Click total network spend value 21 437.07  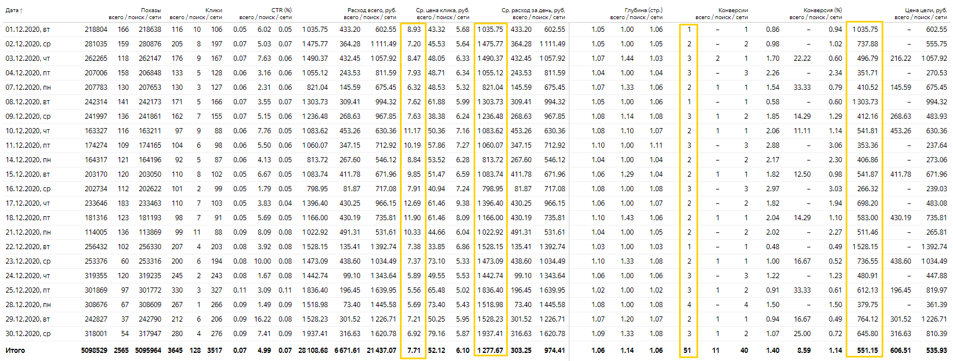tap(381, 350)
